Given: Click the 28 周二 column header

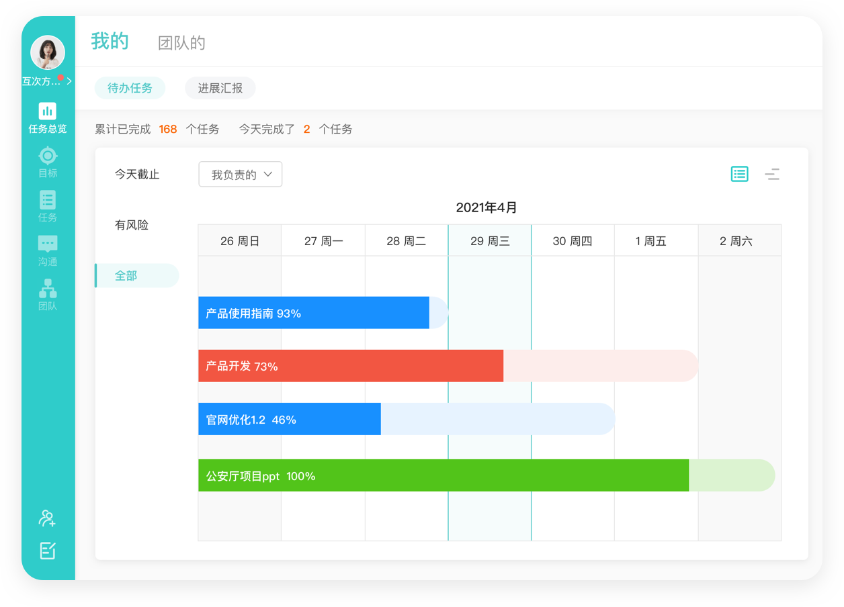Looking at the screenshot, I should (407, 240).
